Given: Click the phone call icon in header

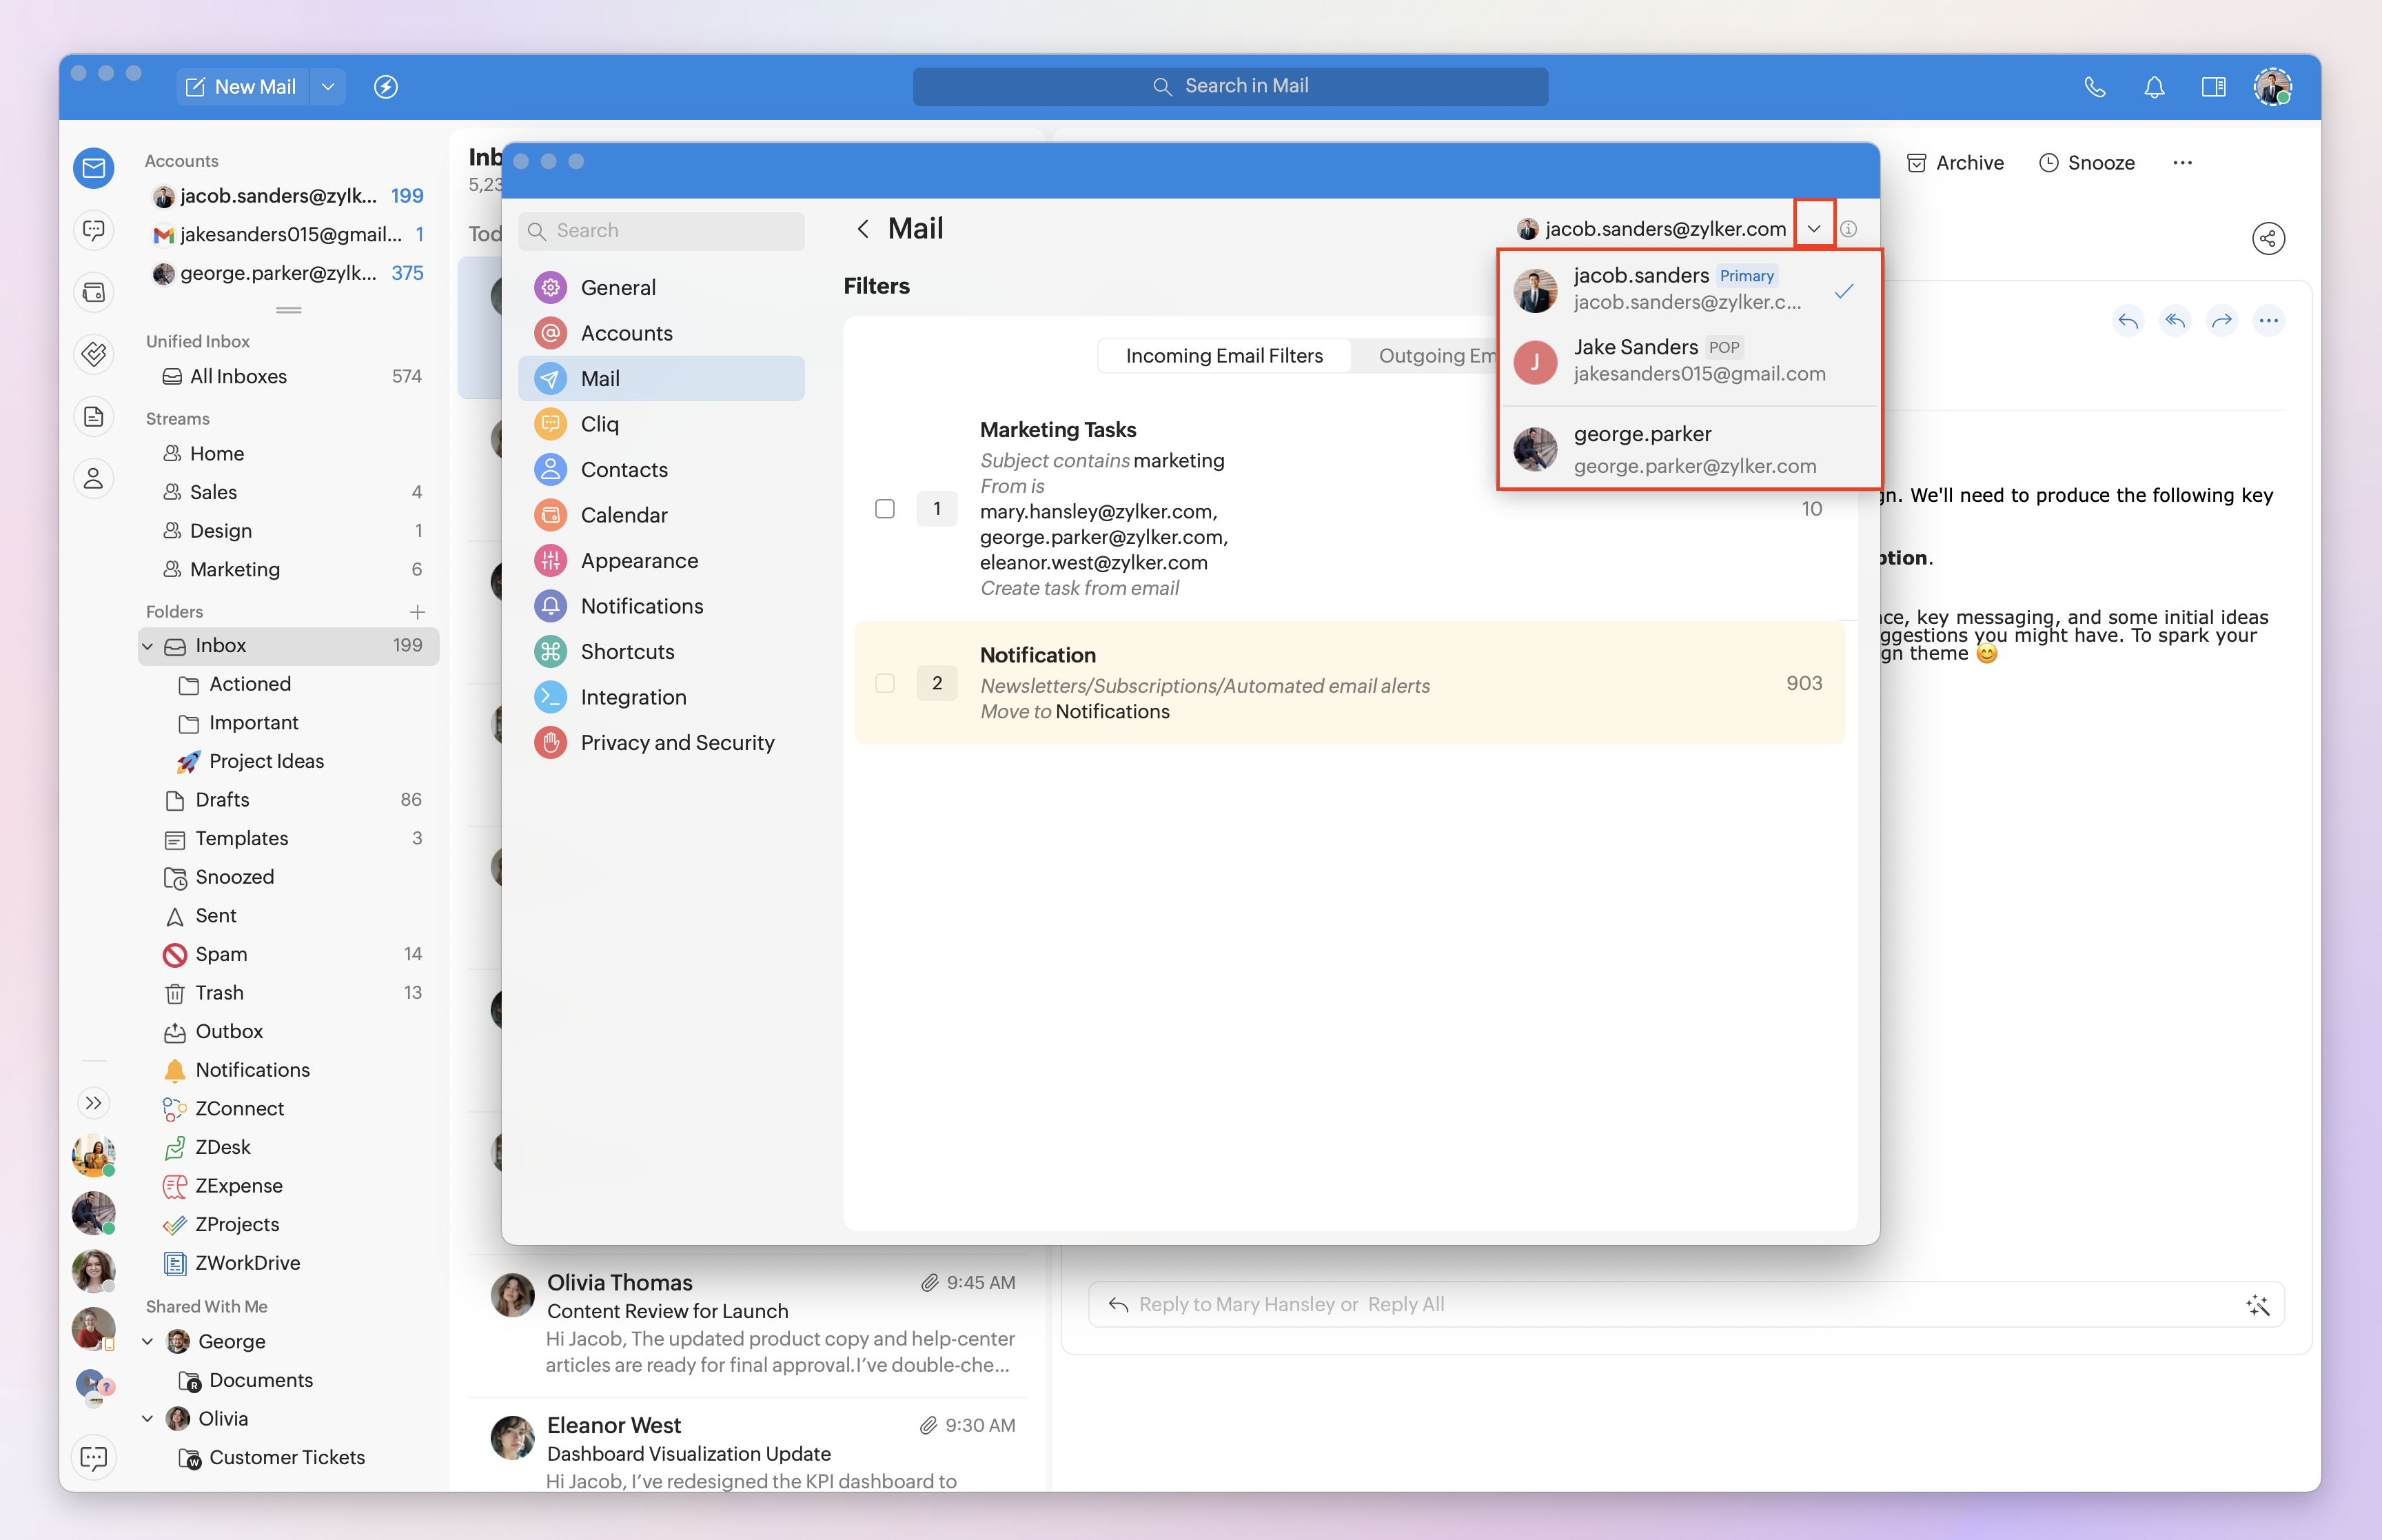Looking at the screenshot, I should coord(2094,87).
